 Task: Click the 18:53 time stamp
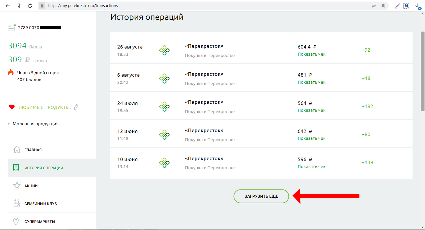(x=123, y=54)
